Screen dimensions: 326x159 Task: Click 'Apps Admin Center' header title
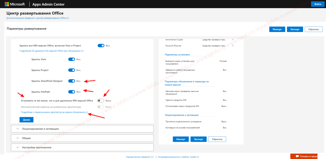(48, 4)
